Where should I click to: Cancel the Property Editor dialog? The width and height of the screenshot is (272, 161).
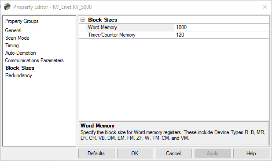(174, 154)
